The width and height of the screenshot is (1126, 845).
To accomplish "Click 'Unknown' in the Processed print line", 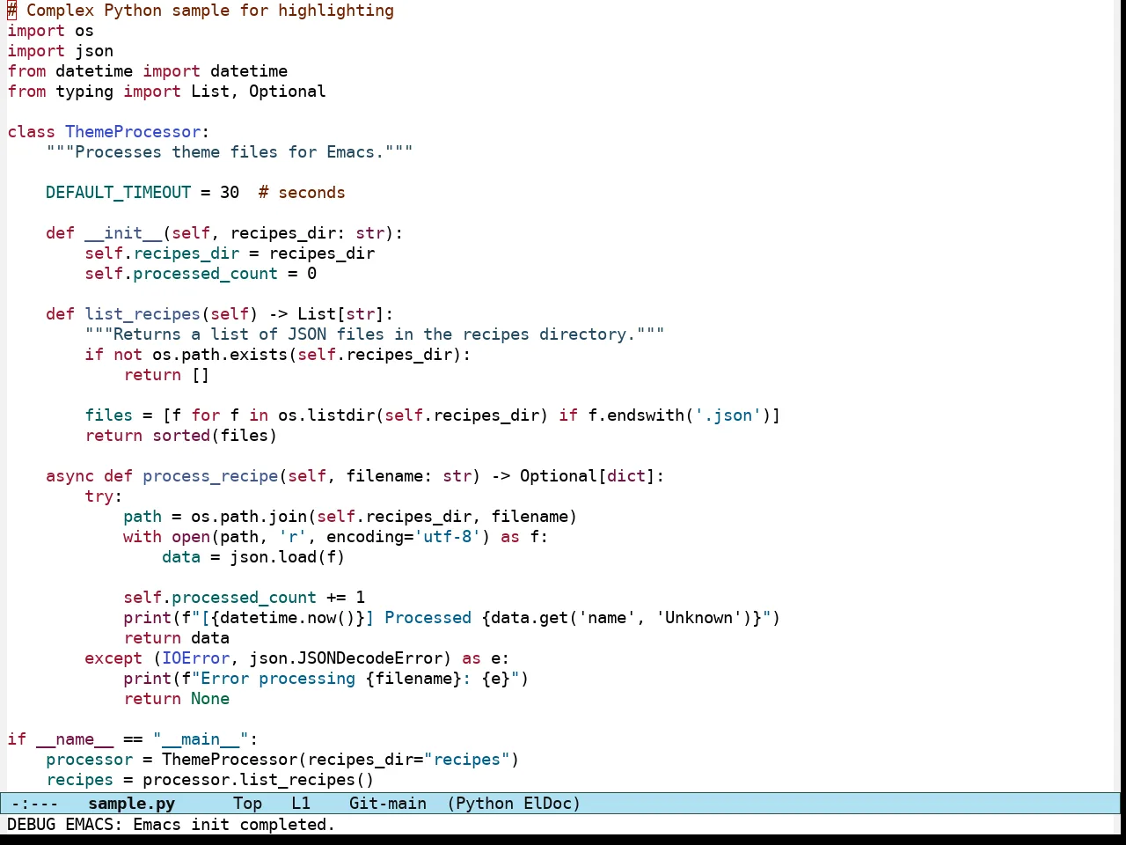I will pos(699,618).
